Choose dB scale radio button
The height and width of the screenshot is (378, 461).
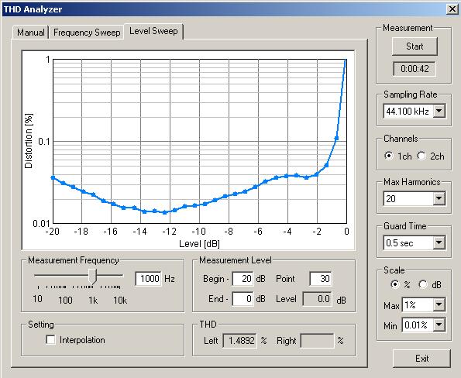pos(423,284)
